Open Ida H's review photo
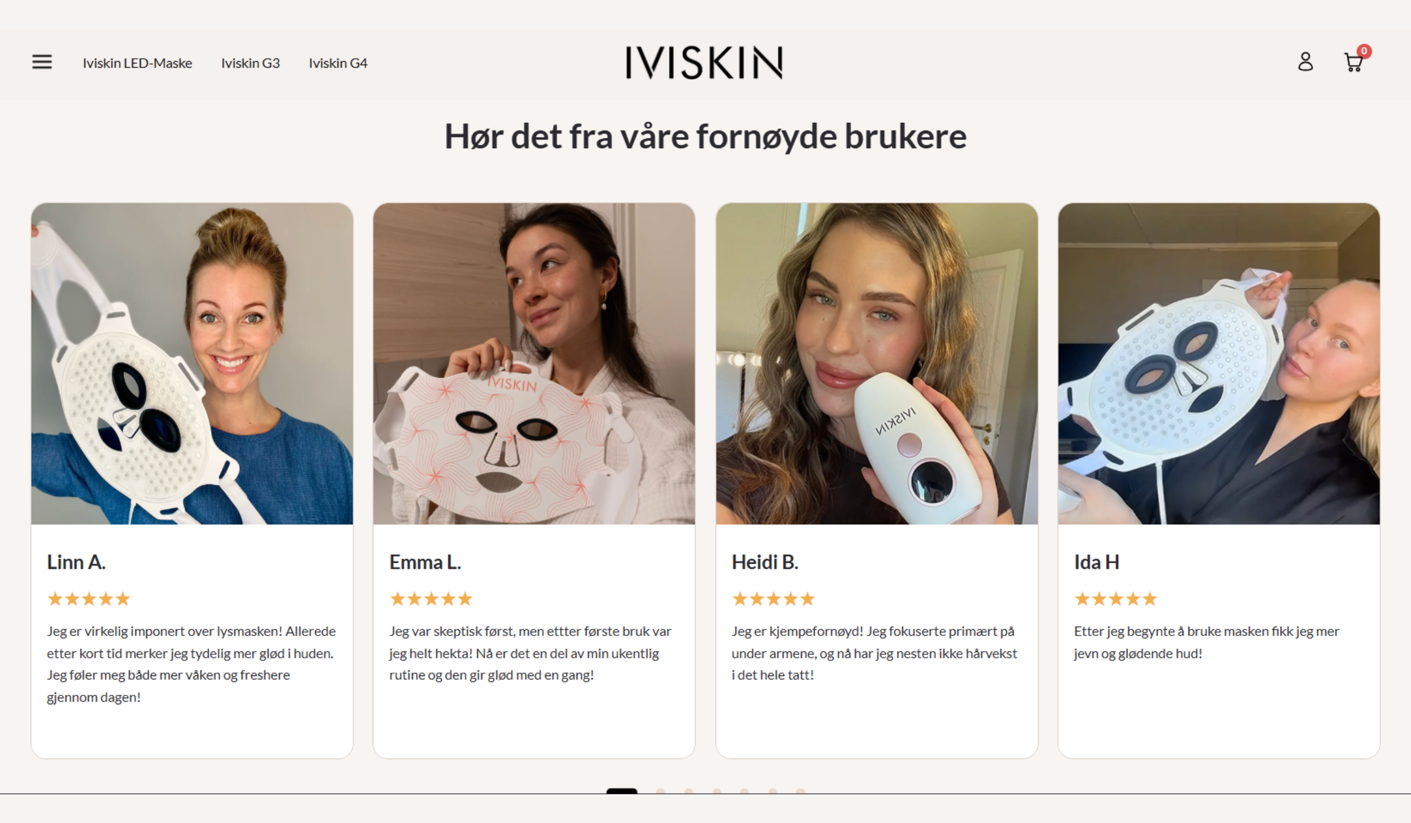 pyautogui.click(x=1219, y=364)
